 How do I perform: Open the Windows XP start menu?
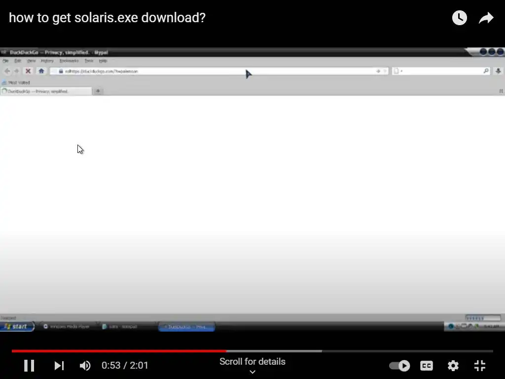pyautogui.click(x=17, y=327)
